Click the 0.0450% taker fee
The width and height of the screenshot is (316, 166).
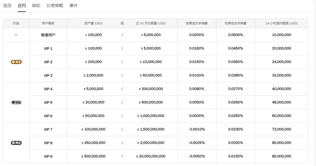(236, 48)
